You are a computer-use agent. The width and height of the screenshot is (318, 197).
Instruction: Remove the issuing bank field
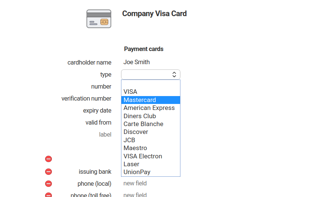point(48,171)
